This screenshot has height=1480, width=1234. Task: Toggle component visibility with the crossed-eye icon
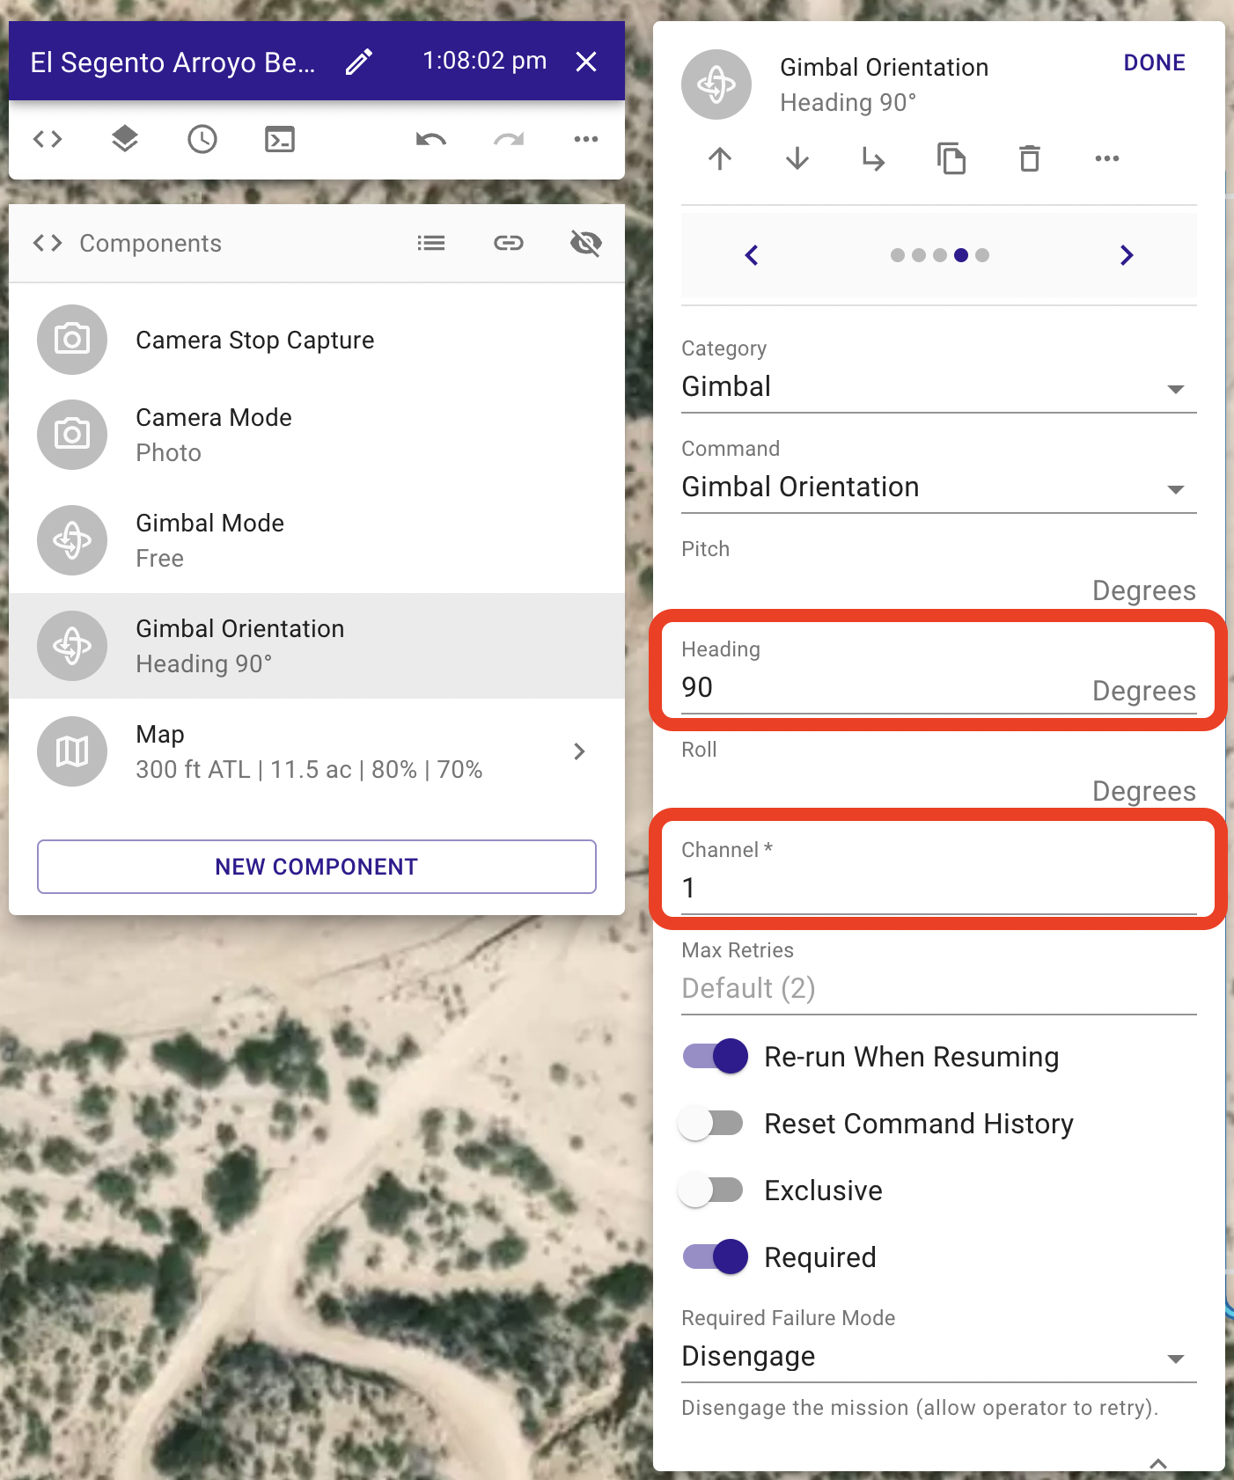[586, 243]
